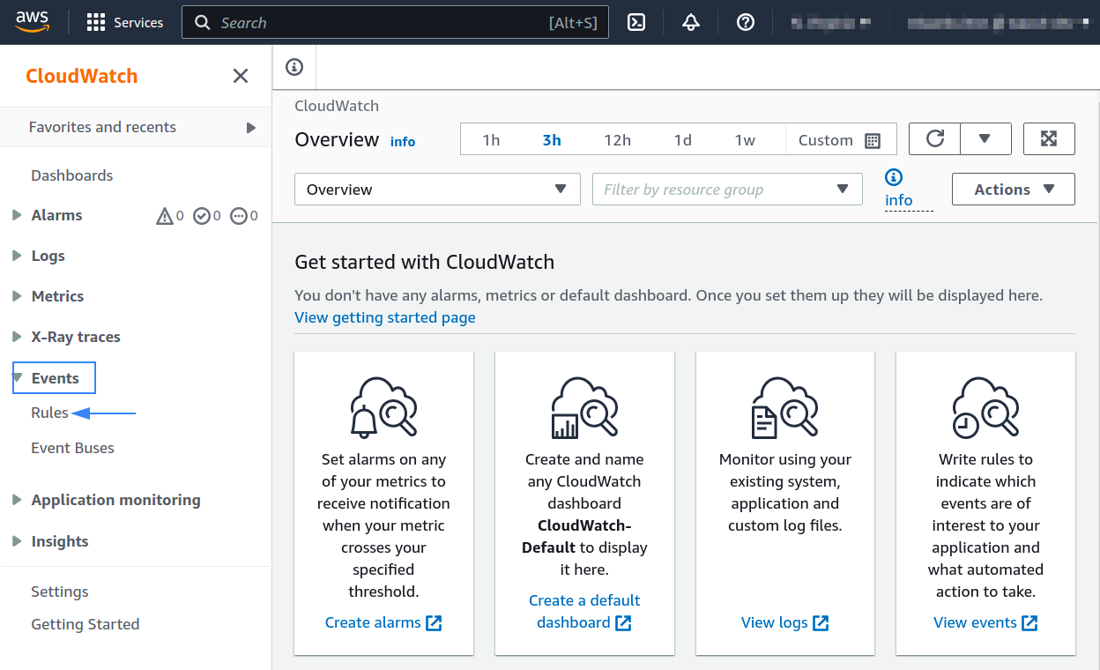Click the CloudWatch sidebar title
1100x670 pixels.
(x=82, y=76)
